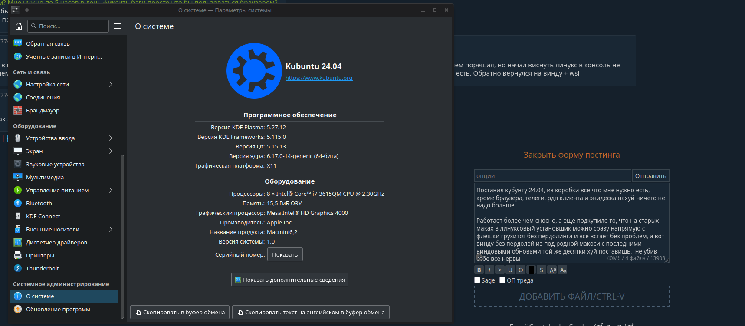745x326 pixels.
Task: Click the О системе info icon
Action: click(18, 296)
